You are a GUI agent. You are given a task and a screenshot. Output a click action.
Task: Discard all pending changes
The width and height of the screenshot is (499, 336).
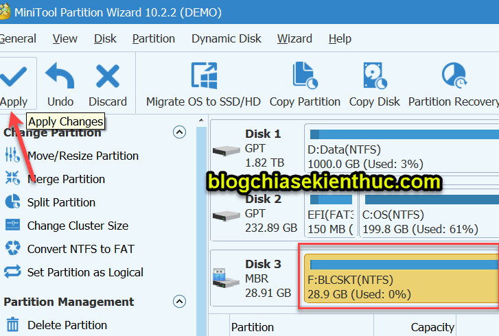(108, 85)
